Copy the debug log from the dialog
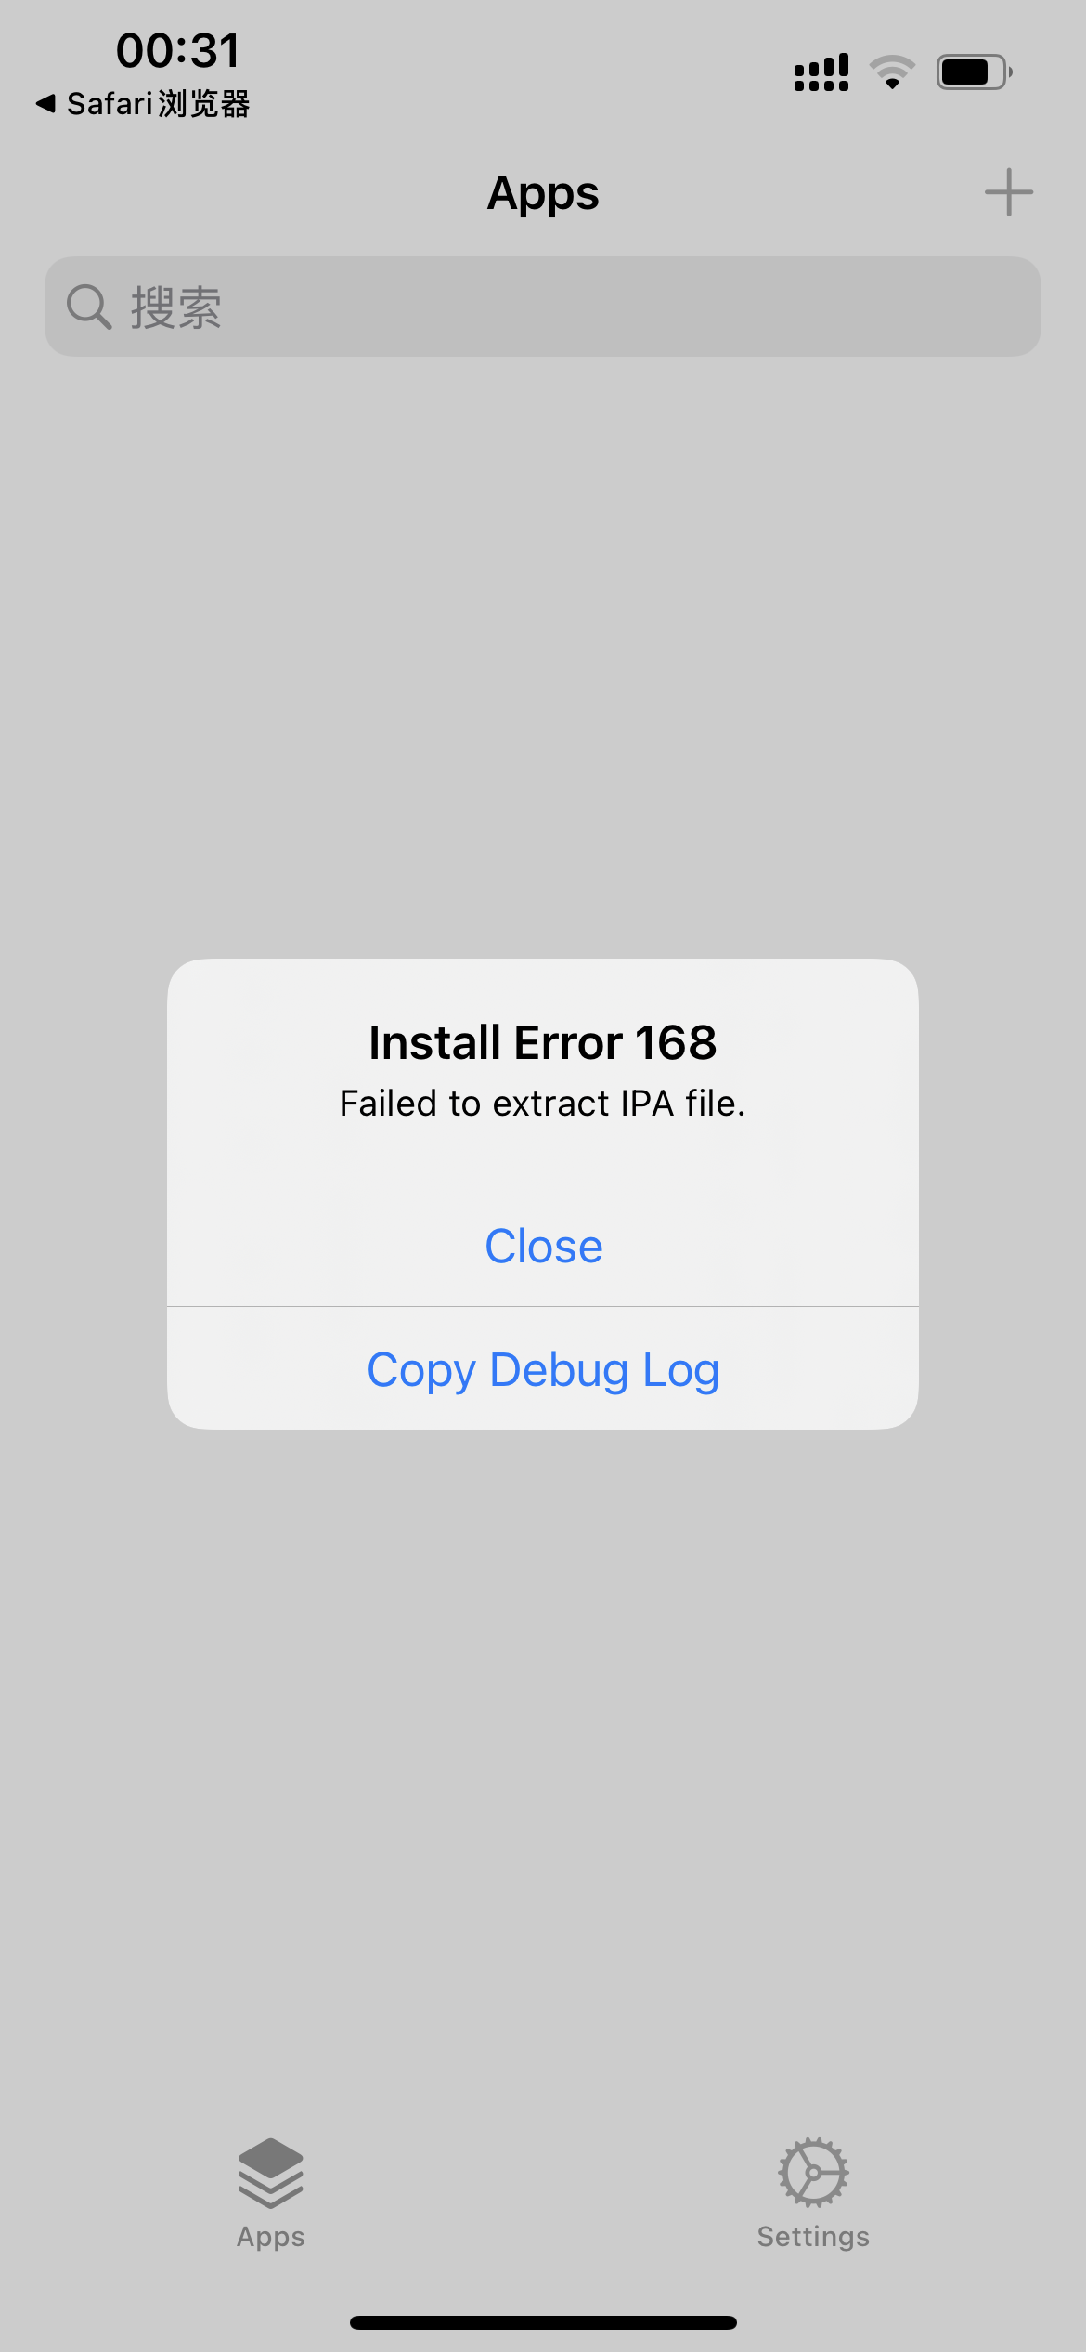The width and height of the screenshot is (1086, 2352). tap(543, 1369)
